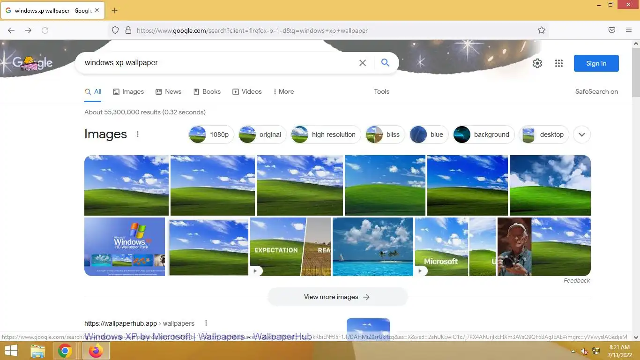Click the Google doodle logo

pos(32,62)
